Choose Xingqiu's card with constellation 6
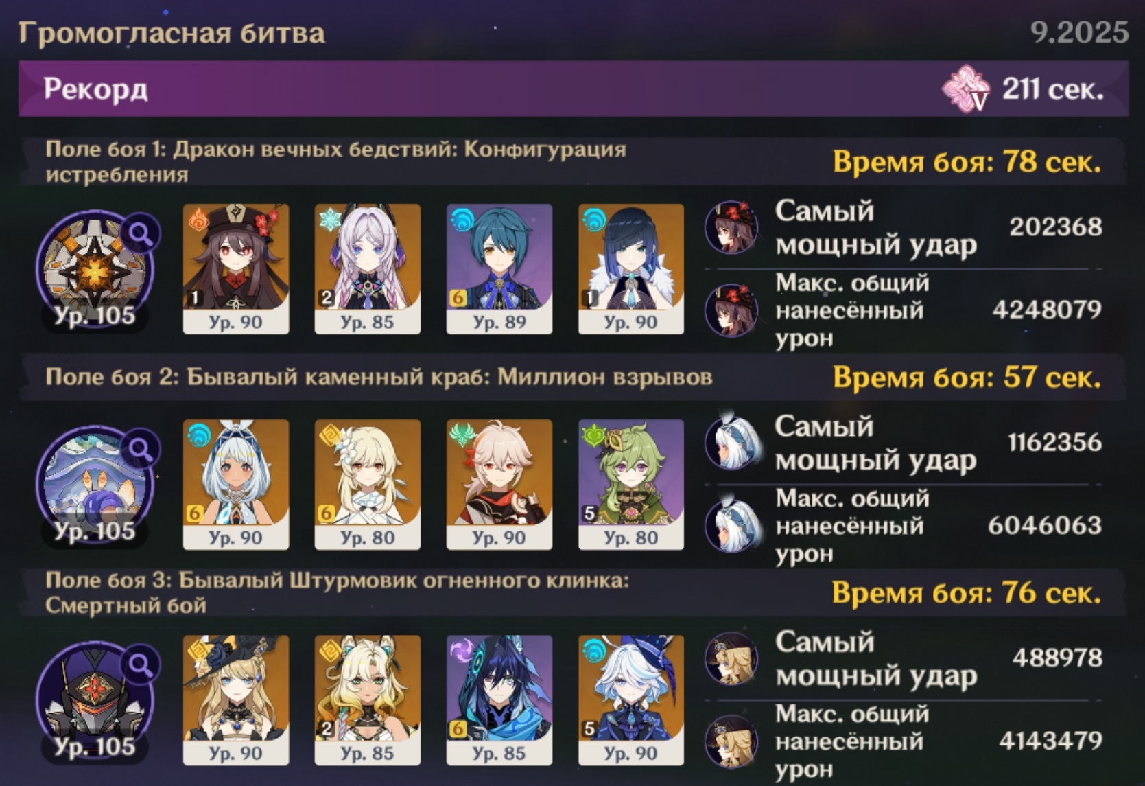This screenshot has height=786, width=1145. (499, 268)
